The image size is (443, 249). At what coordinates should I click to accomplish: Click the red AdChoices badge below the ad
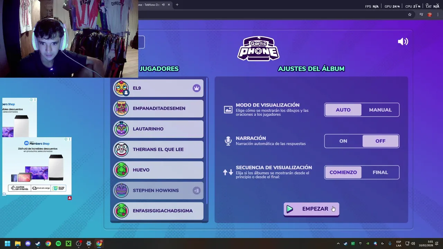click(70, 198)
